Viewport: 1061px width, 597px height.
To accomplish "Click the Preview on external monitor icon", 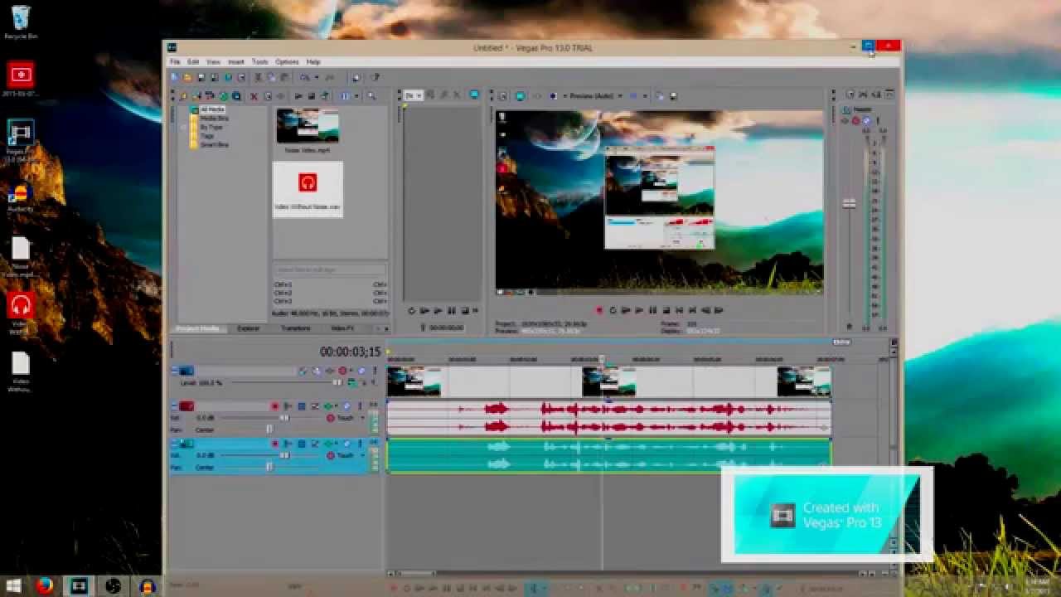I will click(x=520, y=96).
